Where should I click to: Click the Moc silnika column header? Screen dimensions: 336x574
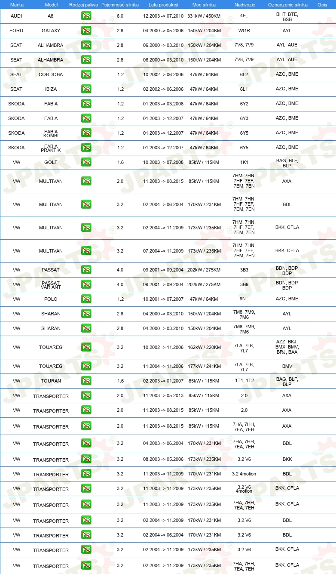(x=204, y=4)
